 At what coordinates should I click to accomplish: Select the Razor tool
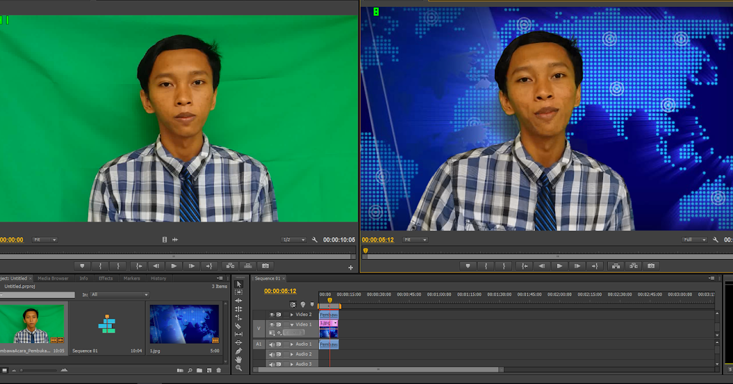pos(239,326)
